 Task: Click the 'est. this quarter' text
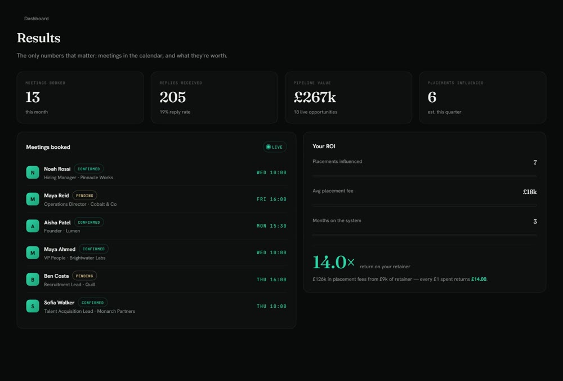(x=445, y=112)
